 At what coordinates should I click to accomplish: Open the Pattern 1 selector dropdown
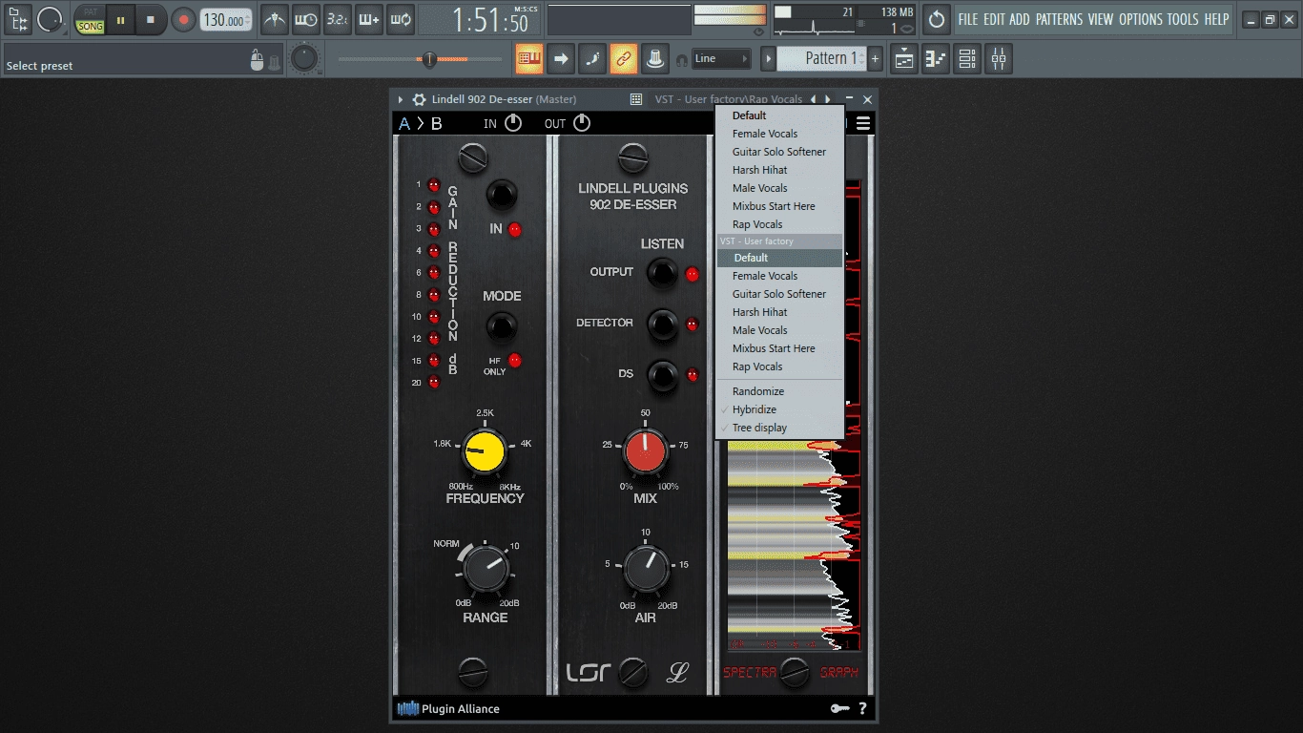pyautogui.click(x=821, y=59)
